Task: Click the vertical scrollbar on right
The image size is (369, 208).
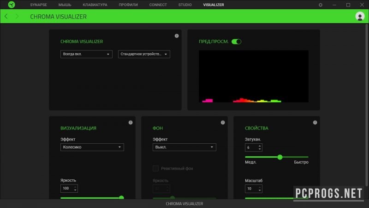Action: 366,105
